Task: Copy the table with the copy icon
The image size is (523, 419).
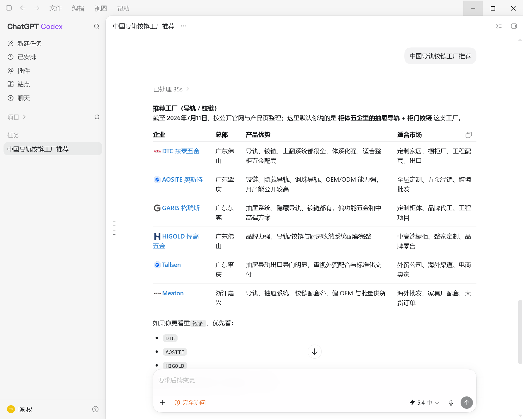Action: click(x=469, y=135)
